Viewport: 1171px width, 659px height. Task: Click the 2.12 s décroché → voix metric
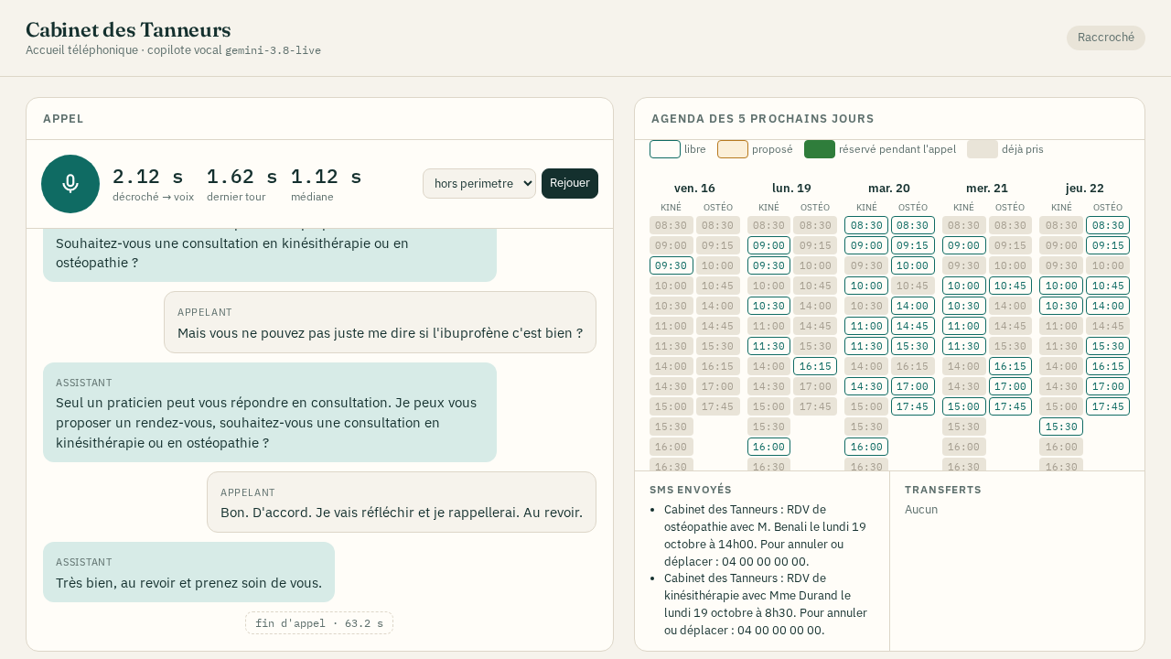pos(153,184)
